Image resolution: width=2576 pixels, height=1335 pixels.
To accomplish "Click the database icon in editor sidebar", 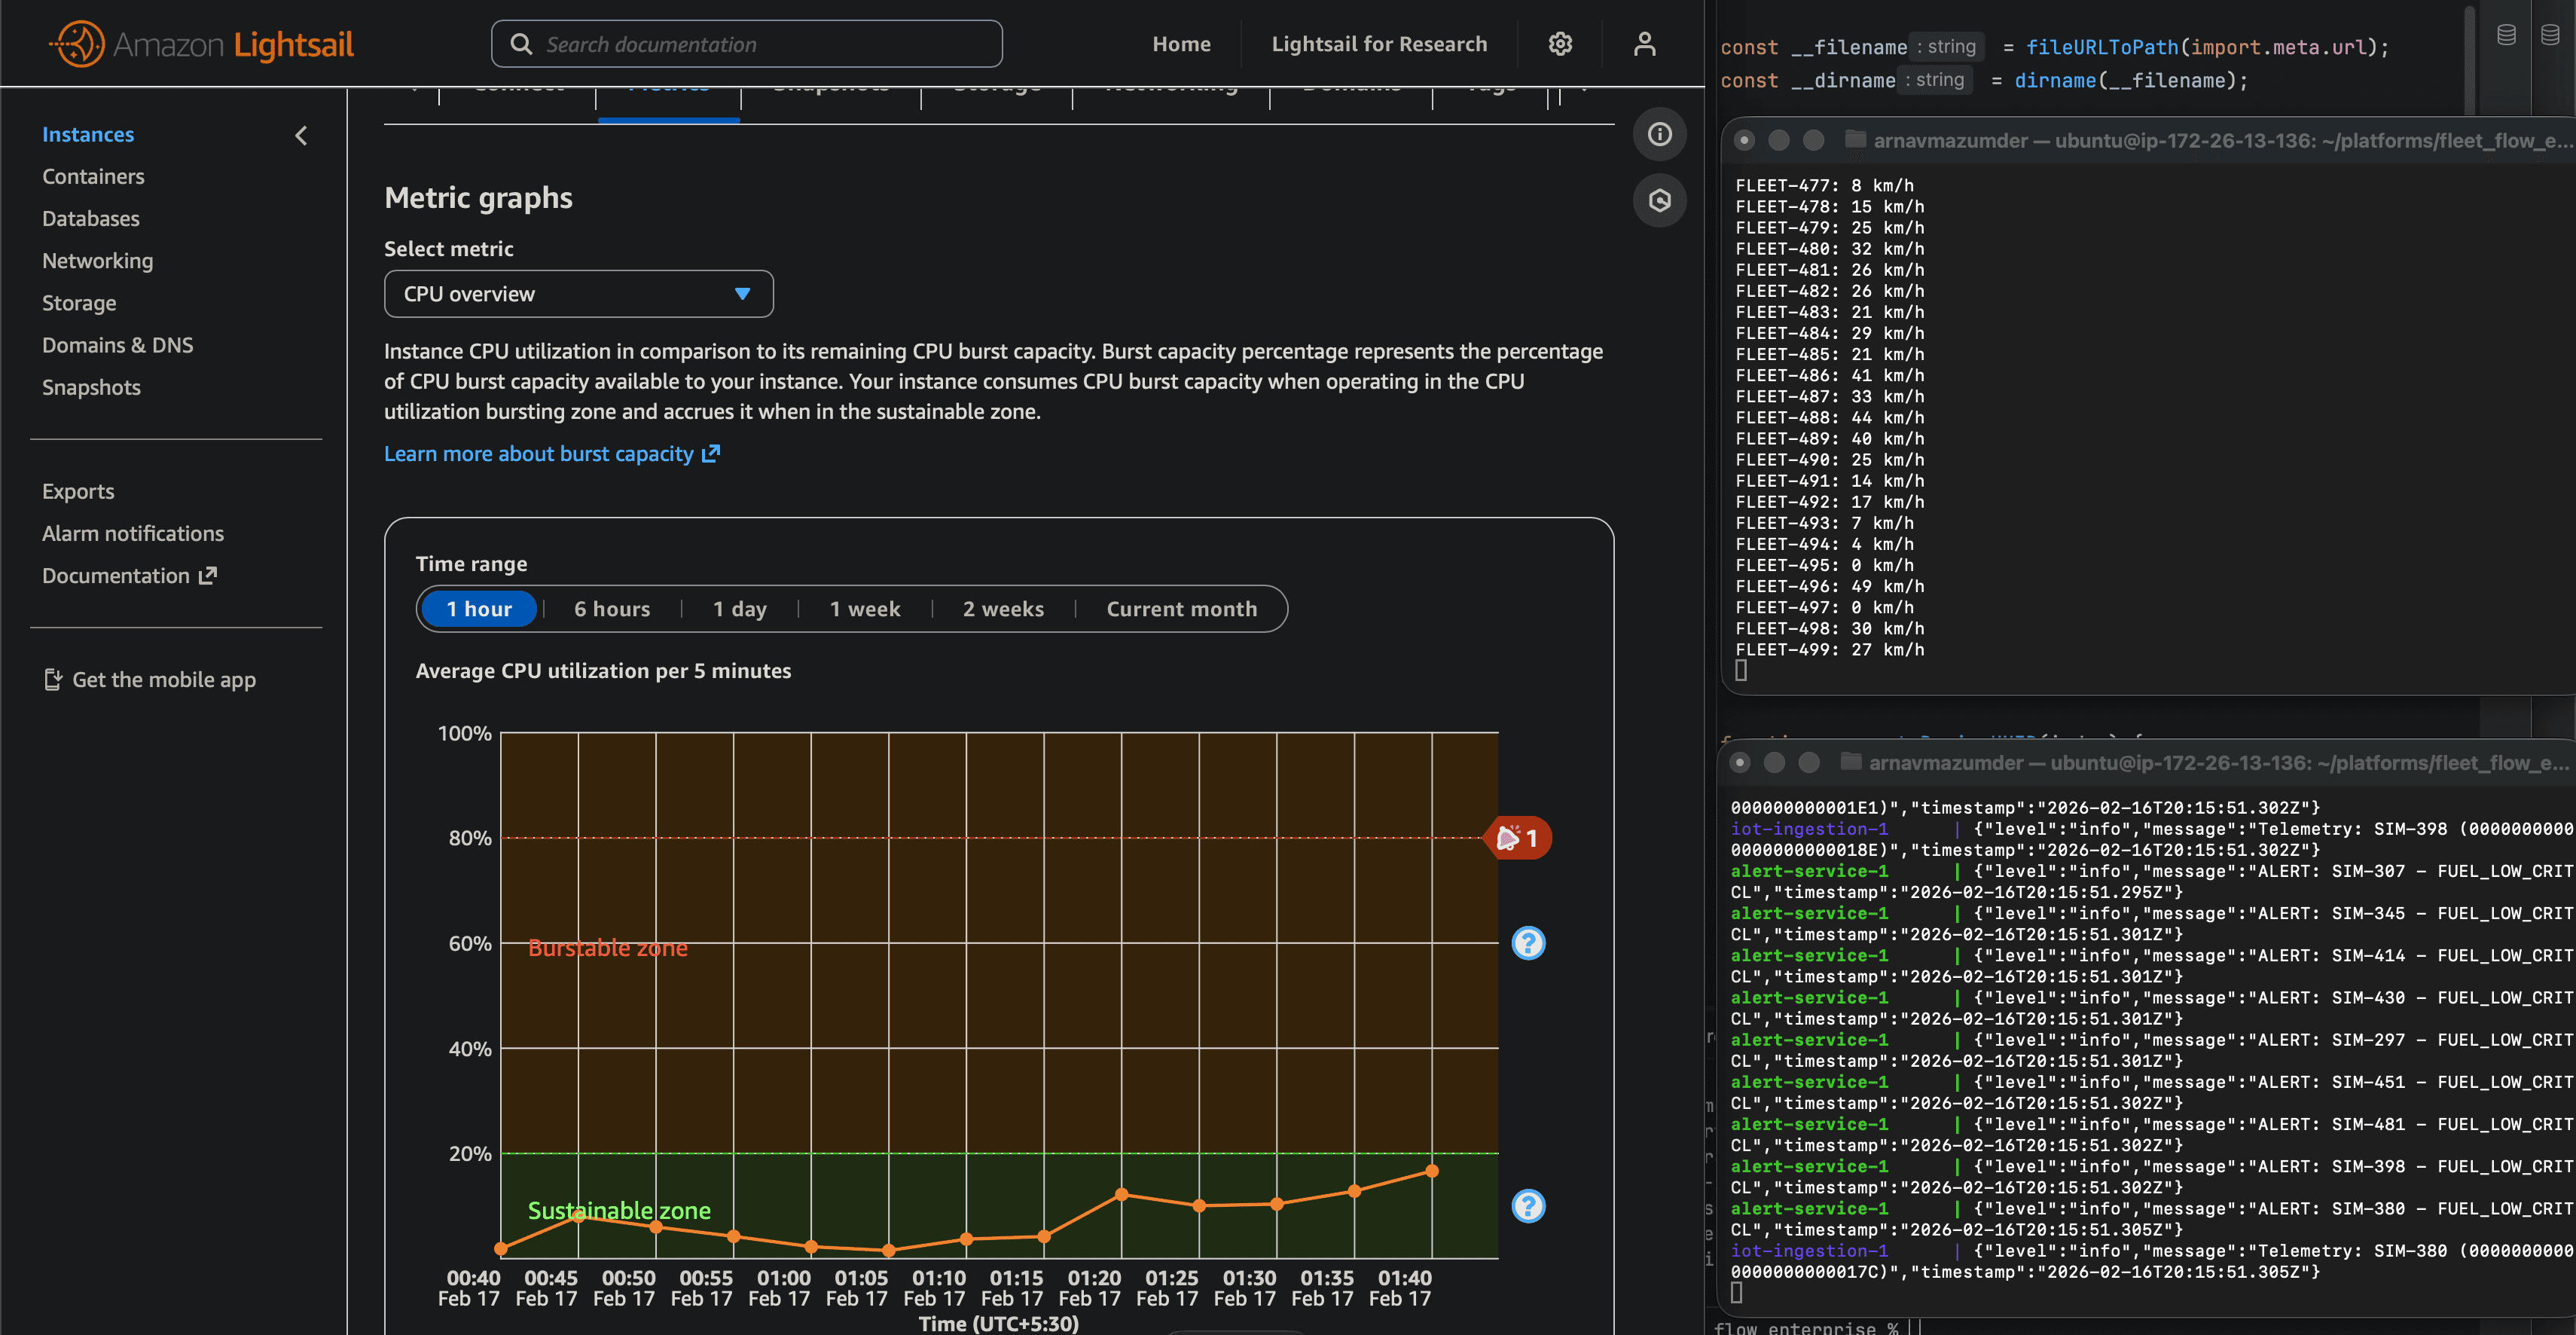I will [2505, 35].
